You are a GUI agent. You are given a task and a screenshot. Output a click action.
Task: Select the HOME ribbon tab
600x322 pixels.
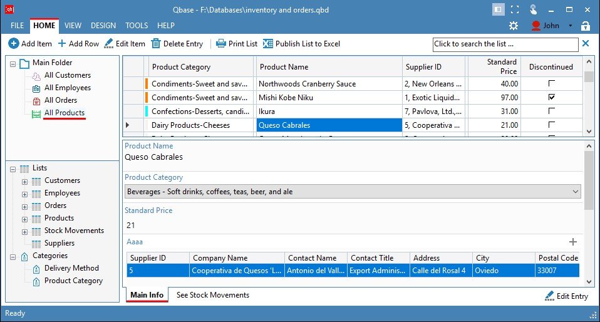(x=44, y=25)
